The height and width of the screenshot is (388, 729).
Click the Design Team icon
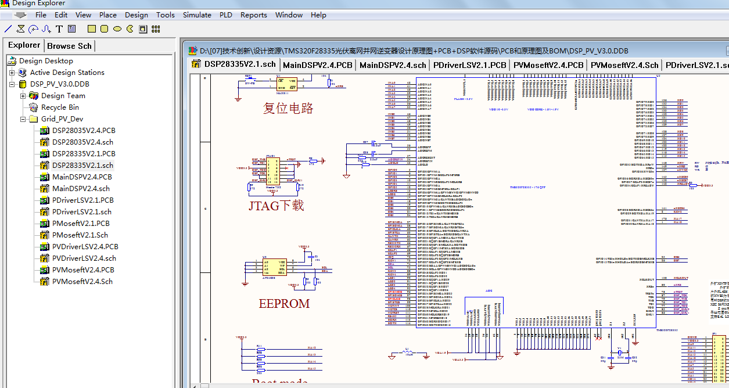[x=34, y=96]
